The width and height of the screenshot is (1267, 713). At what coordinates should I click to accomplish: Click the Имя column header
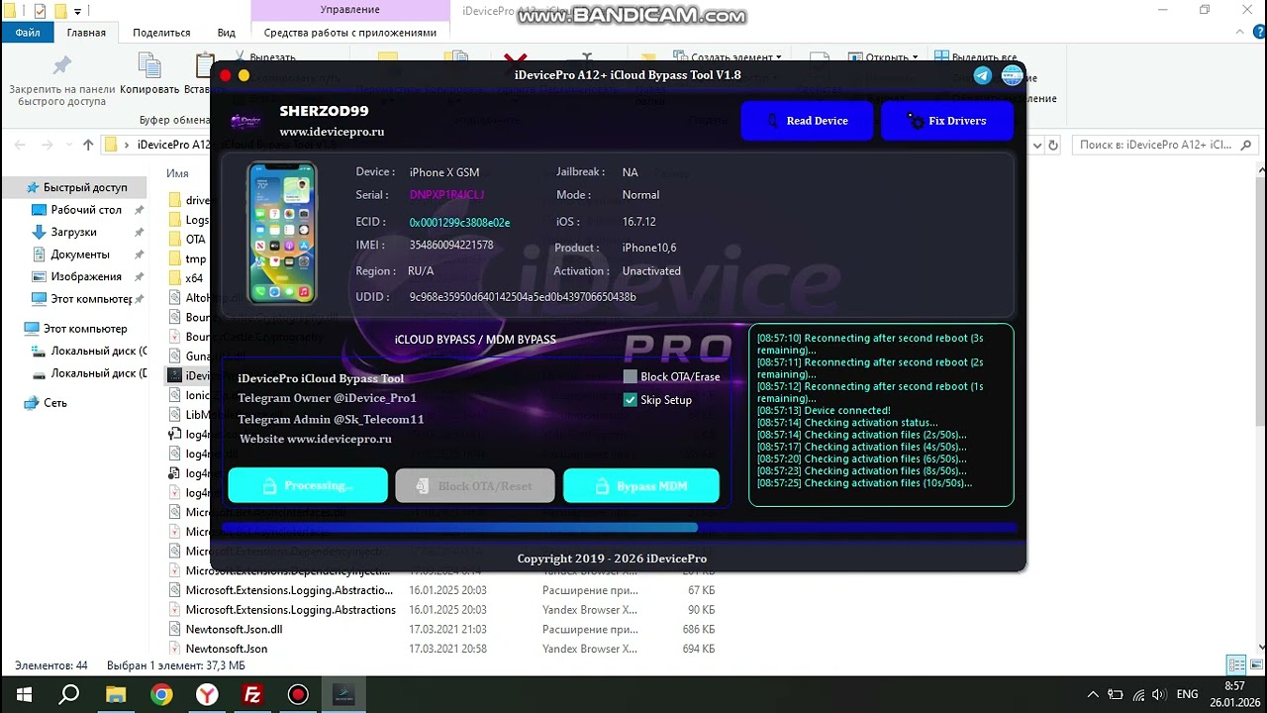point(177,173)
